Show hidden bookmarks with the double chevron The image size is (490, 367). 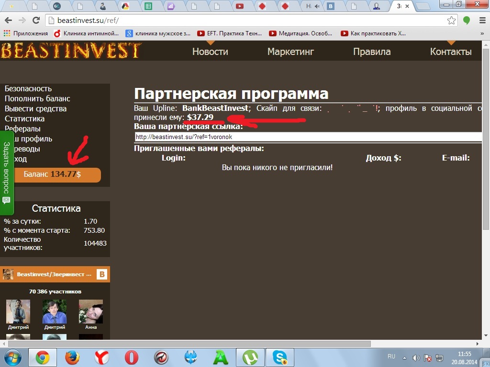point(482,33)
